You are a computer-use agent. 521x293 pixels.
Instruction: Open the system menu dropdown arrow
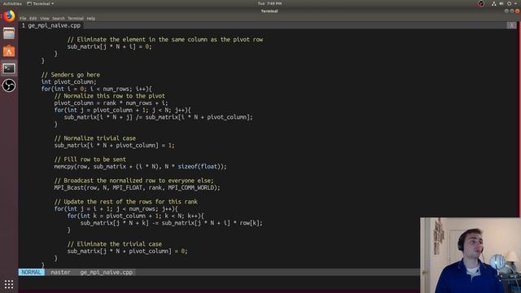[515, 3]
